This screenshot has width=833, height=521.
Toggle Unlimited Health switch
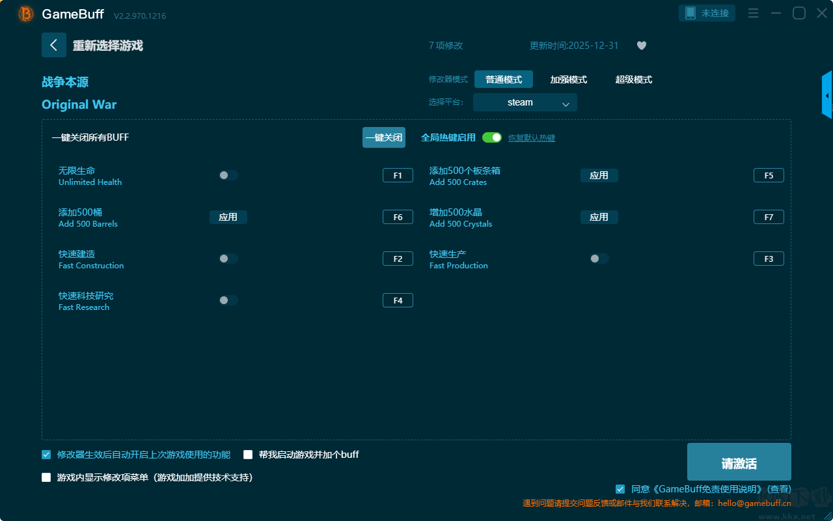point(228,175)
